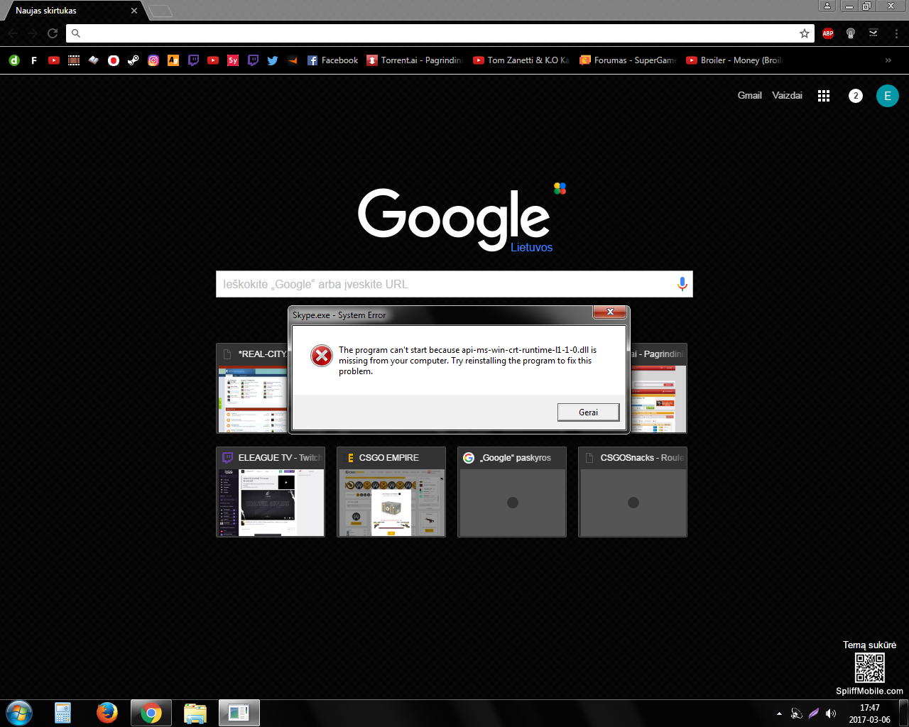This screenshot has width=909, height=727.
Task: Click the Google doodle colored dots icon
Action: click(560, 188)
